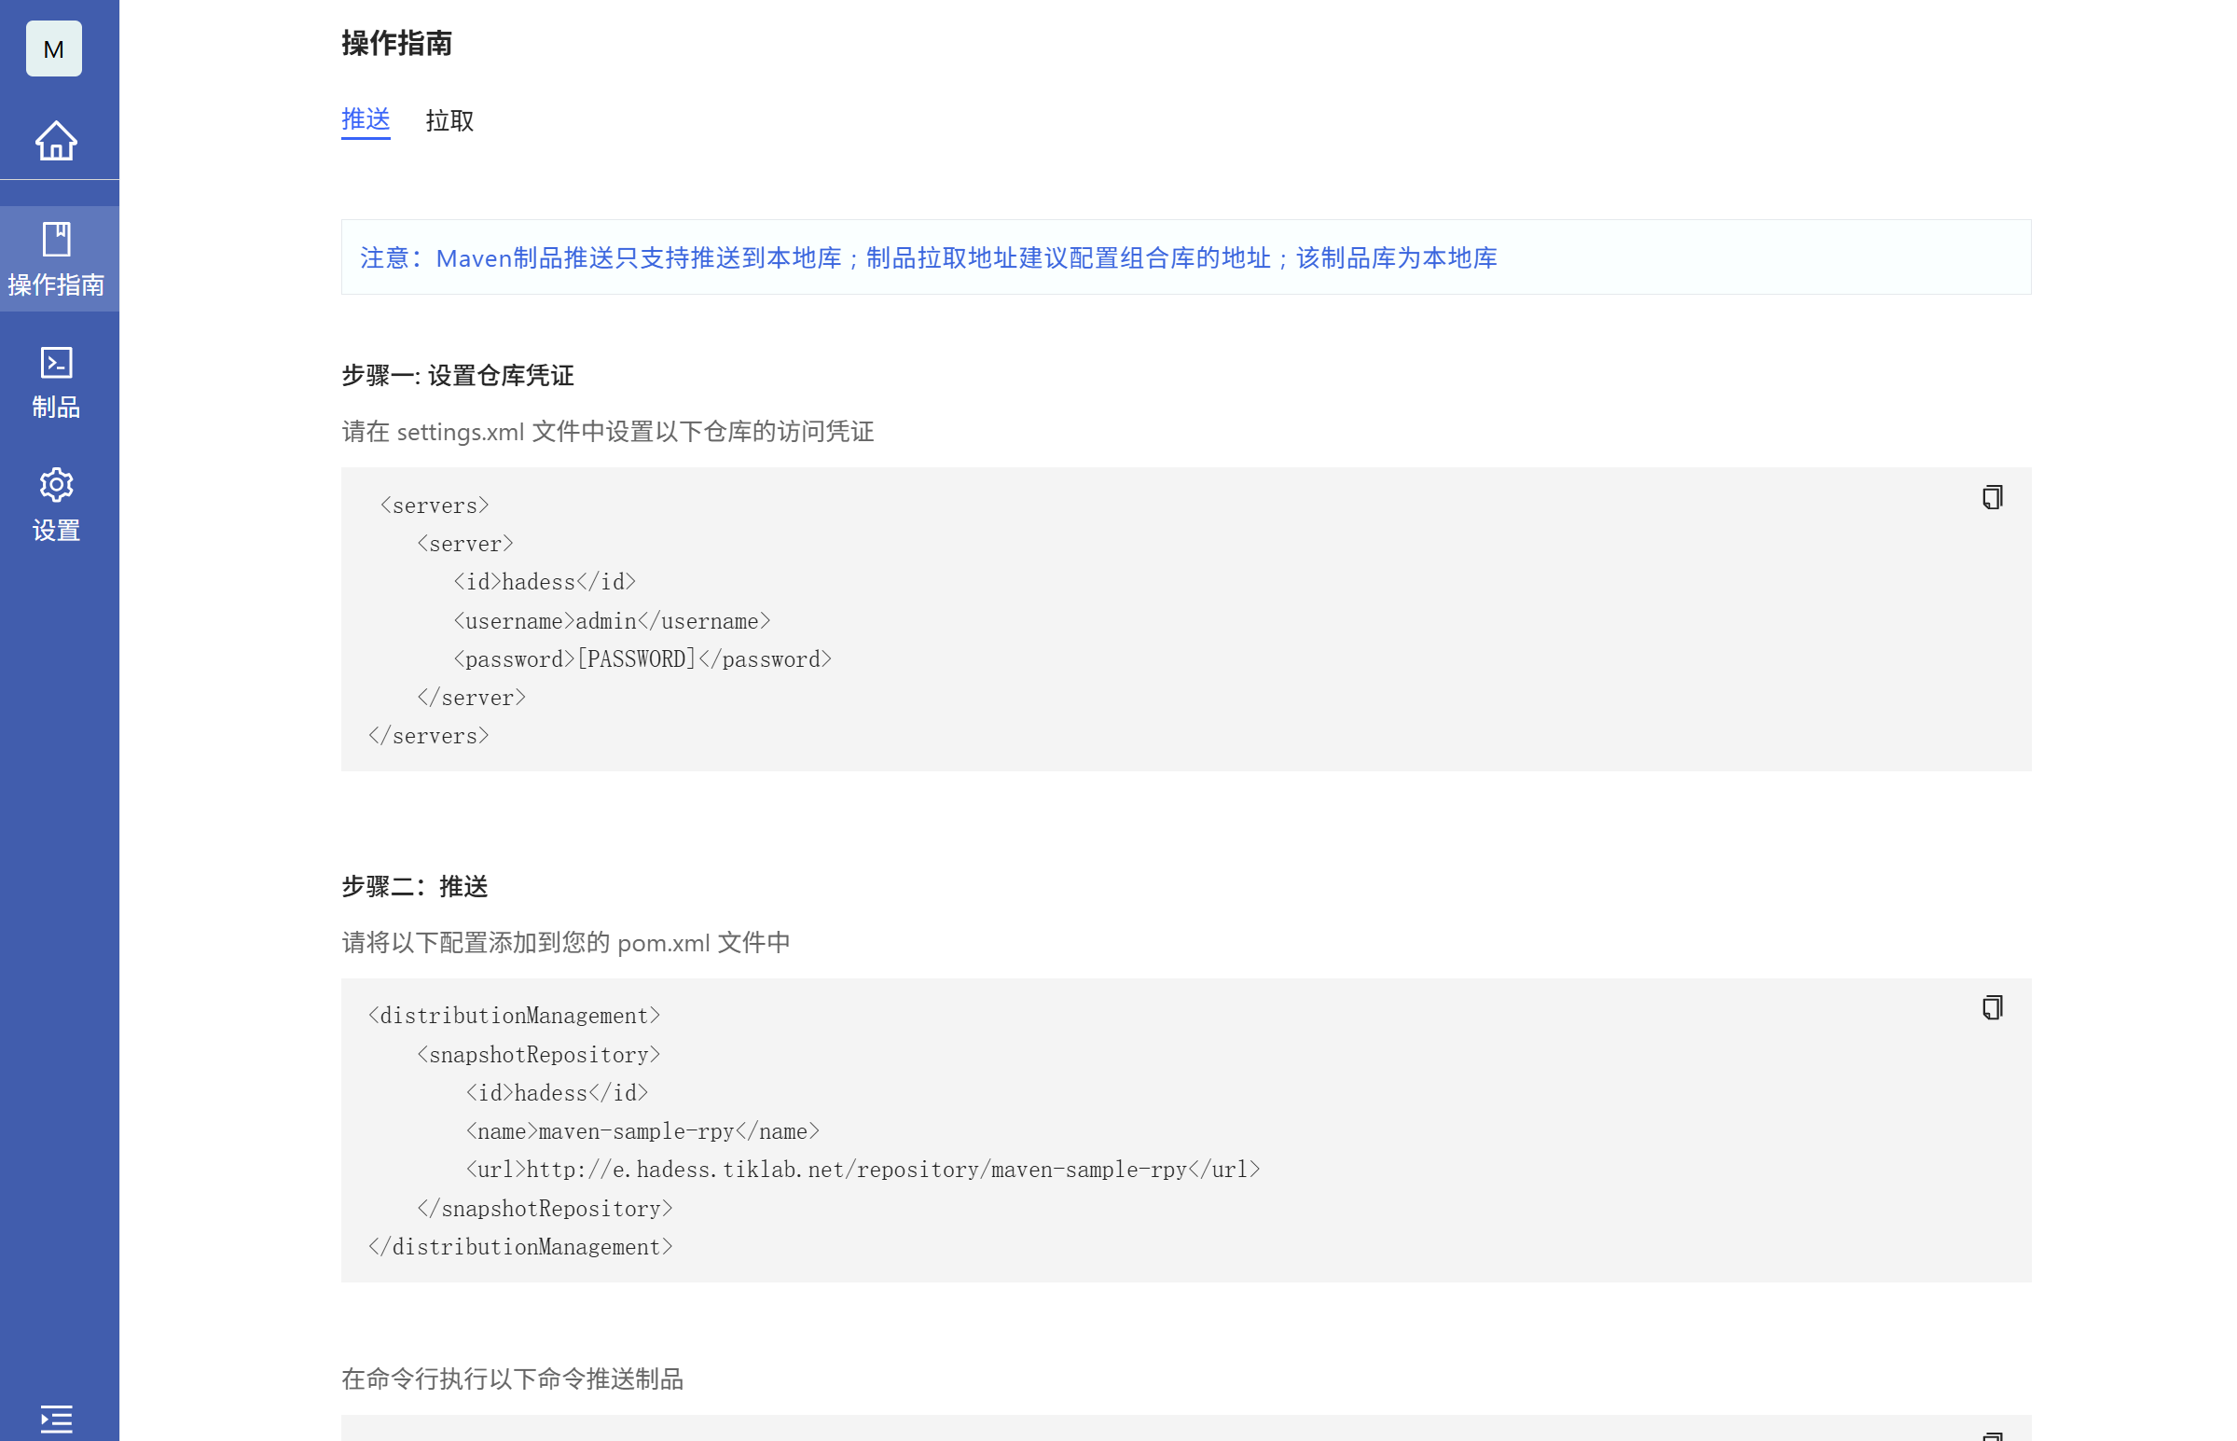Switch to the 推送 tab
This screenshot has height=1441, width=2237.
pyautogui.click(x=366, y=119)
